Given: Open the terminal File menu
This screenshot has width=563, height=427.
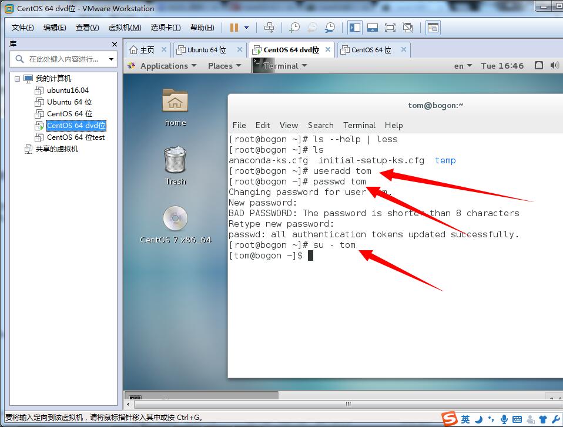Looking at the screenshot, I should click(239, 125).
